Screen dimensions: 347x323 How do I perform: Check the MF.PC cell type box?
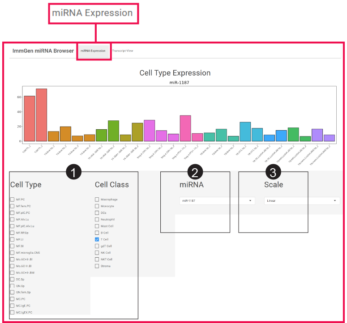click(12, 200)
